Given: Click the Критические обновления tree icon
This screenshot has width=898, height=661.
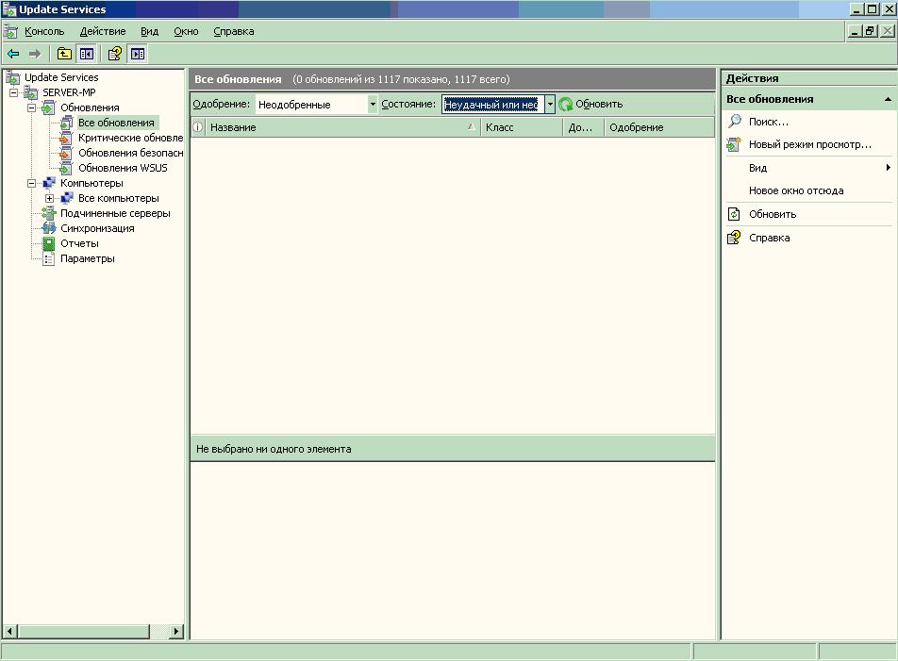Looking at the screenshot, I should [x=66, y=138].
